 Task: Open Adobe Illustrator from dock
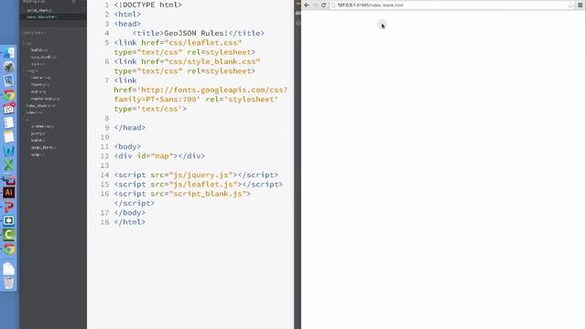tap(8, 193)
